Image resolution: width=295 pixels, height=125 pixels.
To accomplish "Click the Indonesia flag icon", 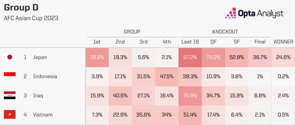I will click(10, 76).
